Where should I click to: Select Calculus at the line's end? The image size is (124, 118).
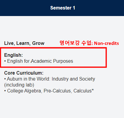[82, 91]
